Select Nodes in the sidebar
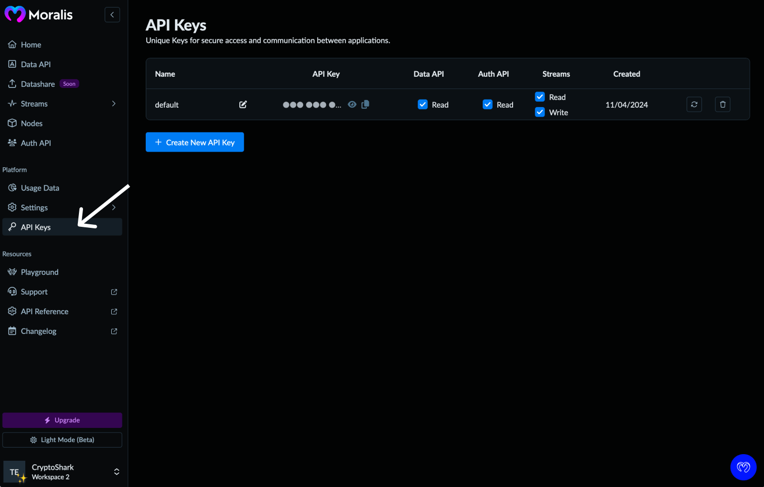 pos(31,123)
